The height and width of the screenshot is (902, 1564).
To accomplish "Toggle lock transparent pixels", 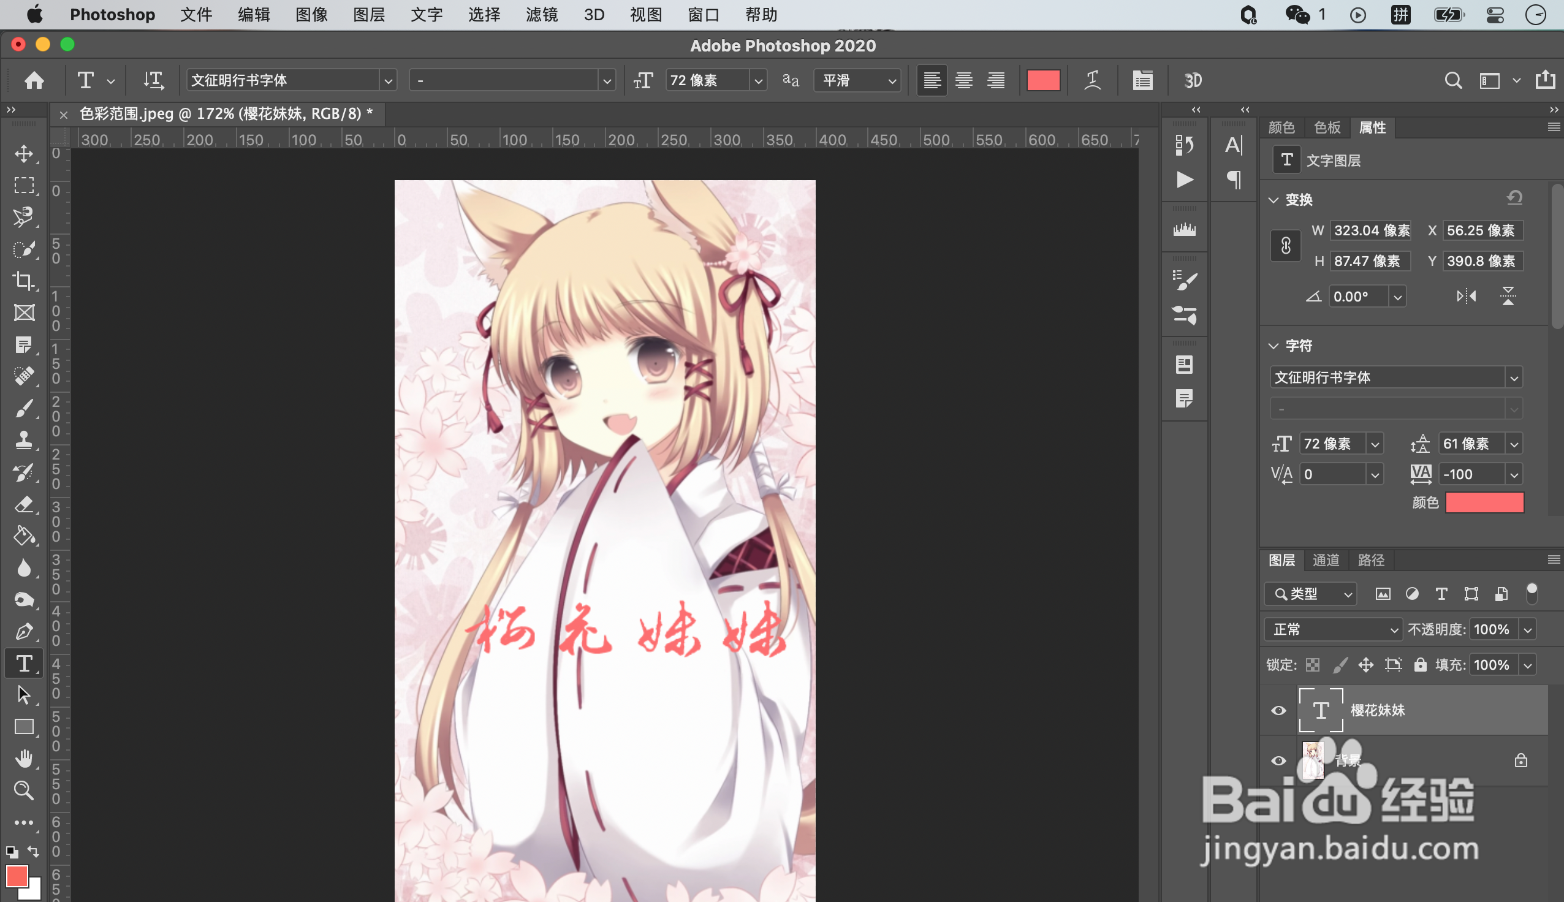I will [x=1312, y=665].
